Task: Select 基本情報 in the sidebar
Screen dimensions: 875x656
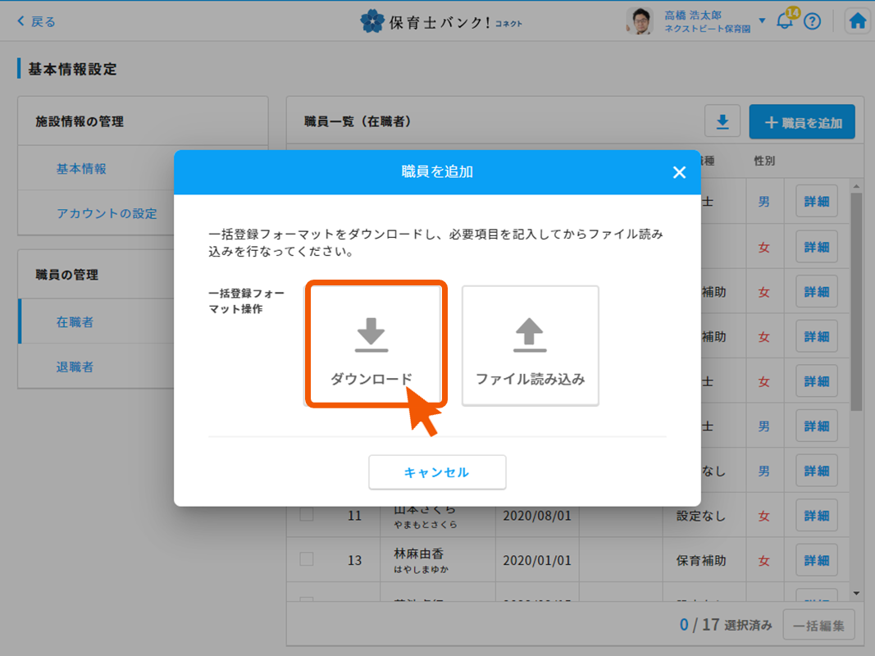Action: pos(81,169)
